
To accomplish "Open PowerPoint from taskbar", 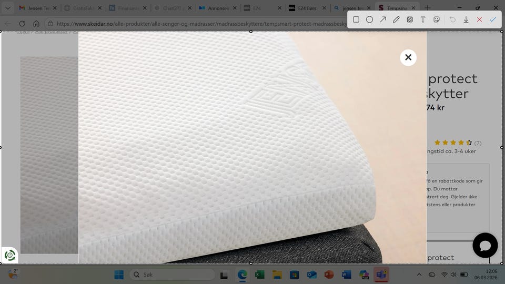I will coord(329,275).
